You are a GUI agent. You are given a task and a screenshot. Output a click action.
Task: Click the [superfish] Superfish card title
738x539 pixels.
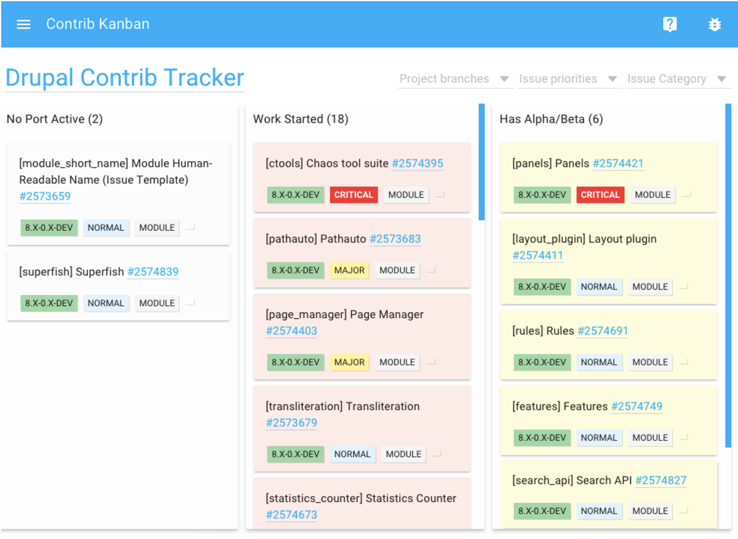(x=71, y=272)
